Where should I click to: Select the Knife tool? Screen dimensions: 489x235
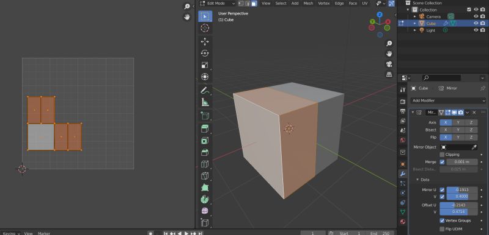coord(205,176)
